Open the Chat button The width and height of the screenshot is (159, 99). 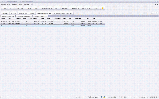[x=95, y=8]
